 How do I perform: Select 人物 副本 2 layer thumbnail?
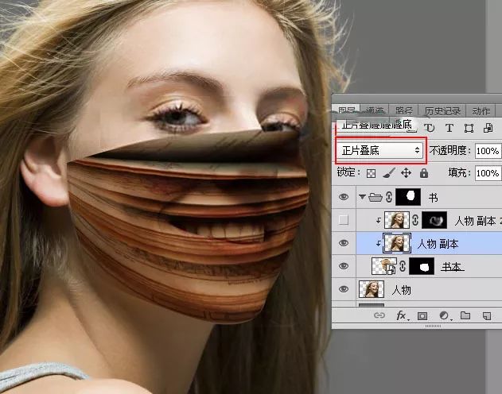[397, 220]
